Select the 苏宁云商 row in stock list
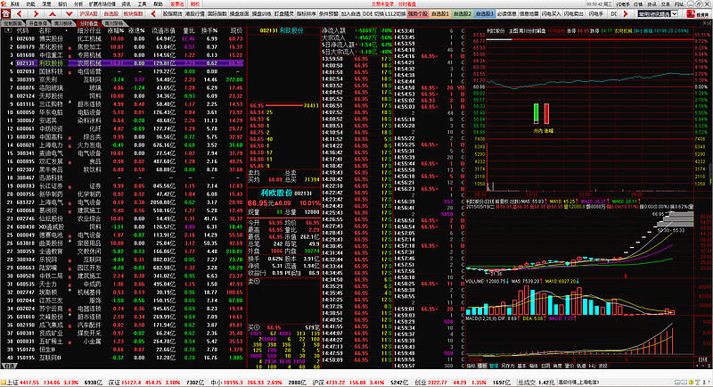 [123, 309]
